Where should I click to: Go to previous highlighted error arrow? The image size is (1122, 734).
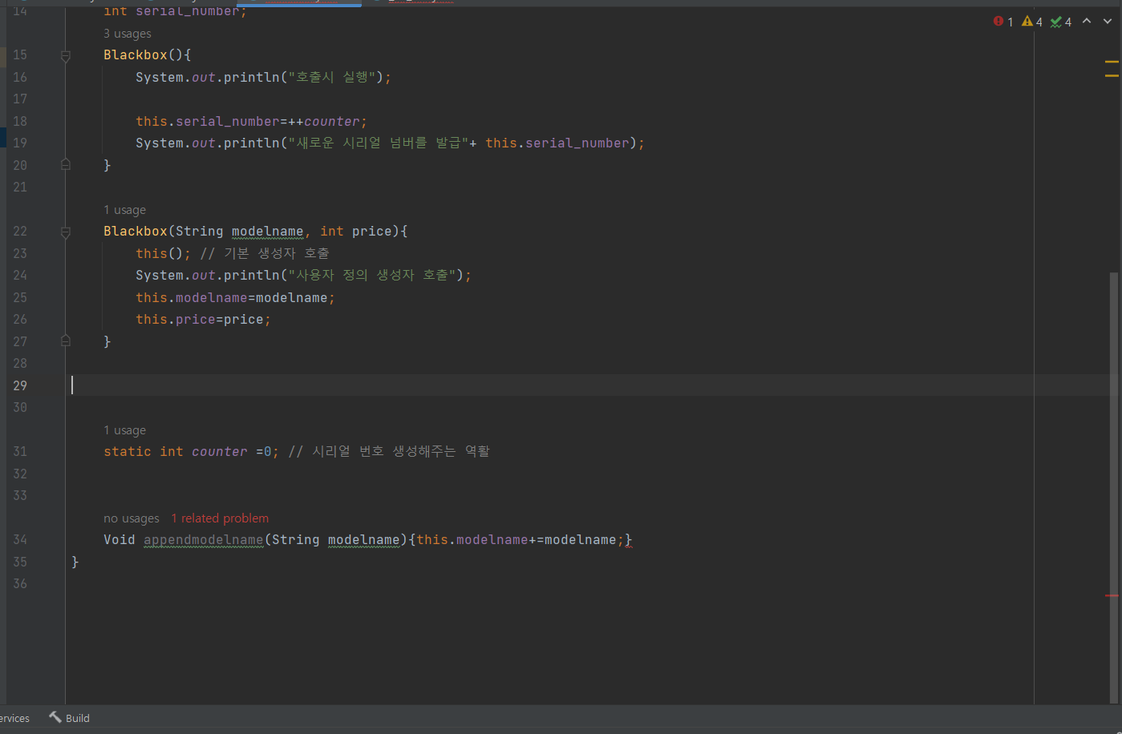pyautogui.click(x=1087, y=22)
